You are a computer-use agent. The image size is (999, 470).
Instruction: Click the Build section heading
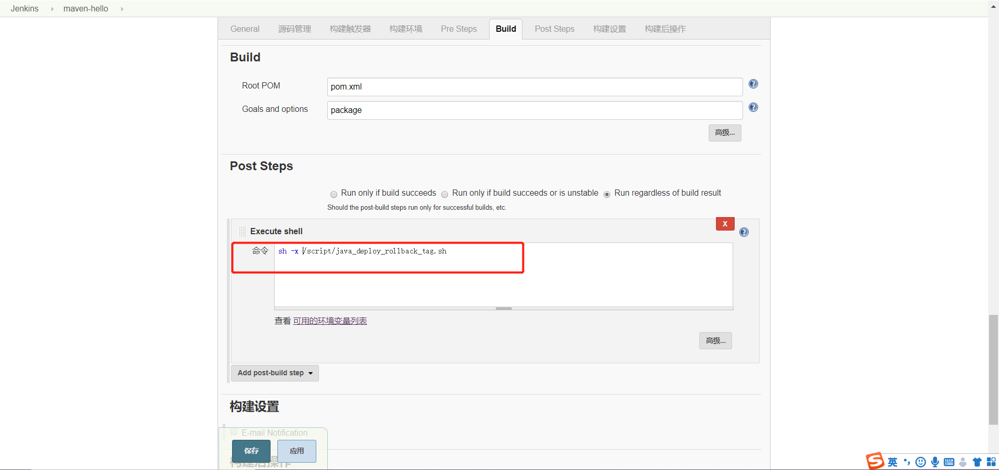[x=245, y=57]
